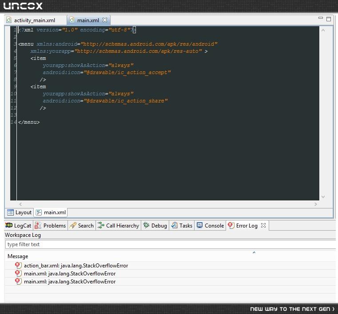This screenshot has height=314, width=338.
Task: Sort by the Message column header
Action: [x=18, y=256]
